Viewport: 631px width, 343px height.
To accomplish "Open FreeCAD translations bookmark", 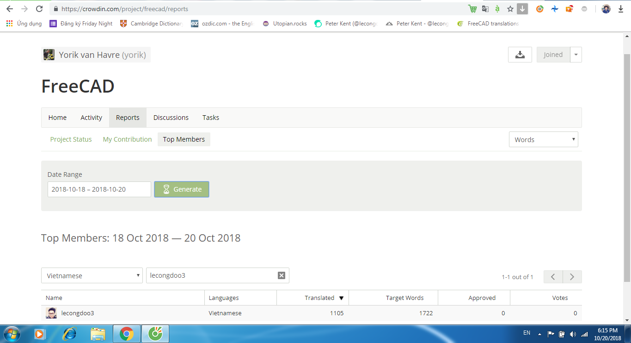I will pos(488,24).
